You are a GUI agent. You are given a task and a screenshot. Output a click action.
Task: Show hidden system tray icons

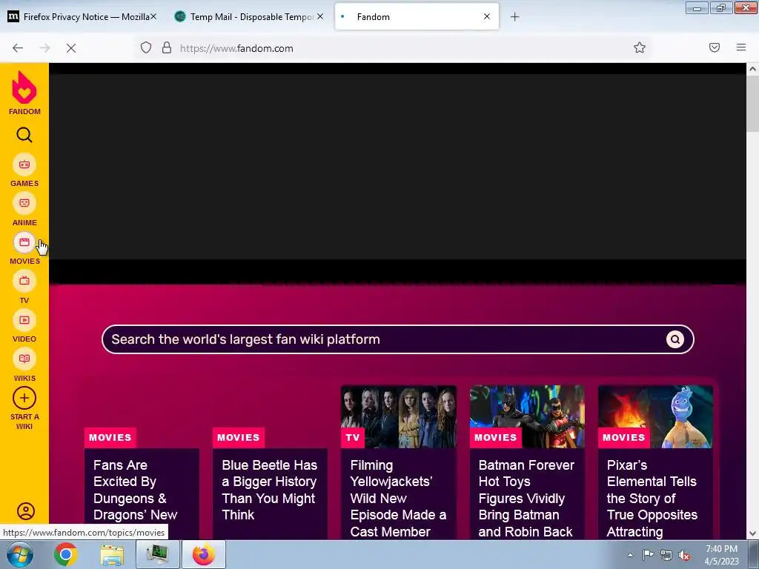[x=630, y=555]
